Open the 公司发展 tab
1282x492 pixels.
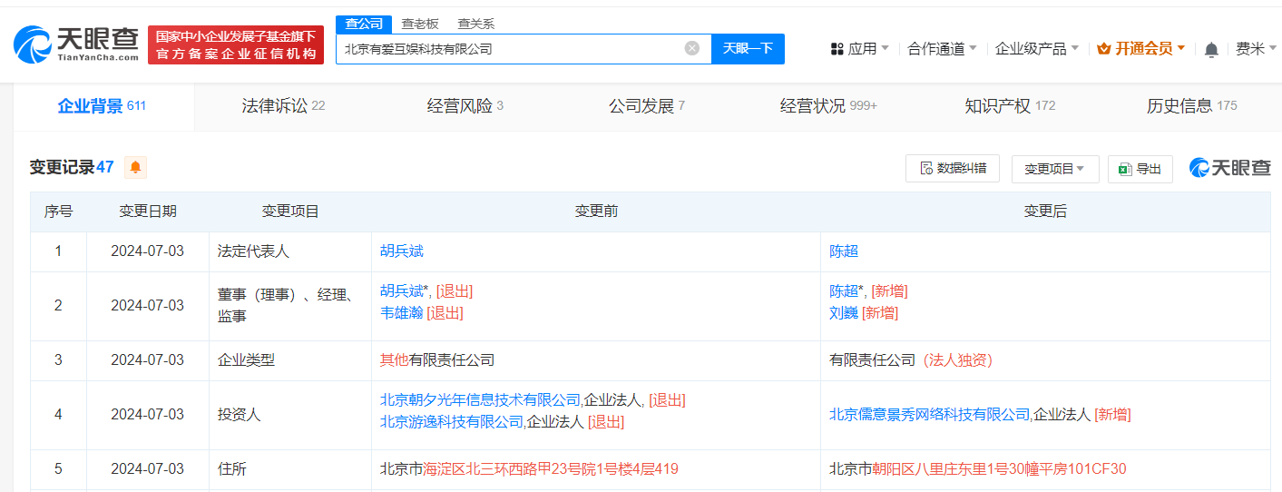646,106
